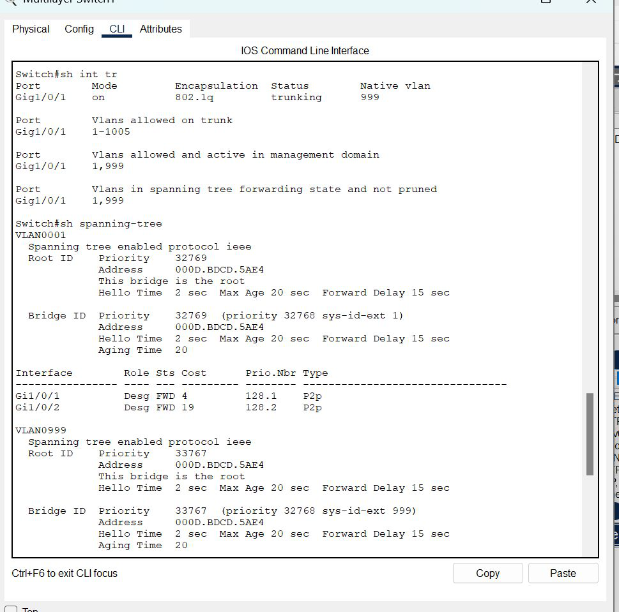
Task: Enable the Top checkbox
Action: pos(11,609)
